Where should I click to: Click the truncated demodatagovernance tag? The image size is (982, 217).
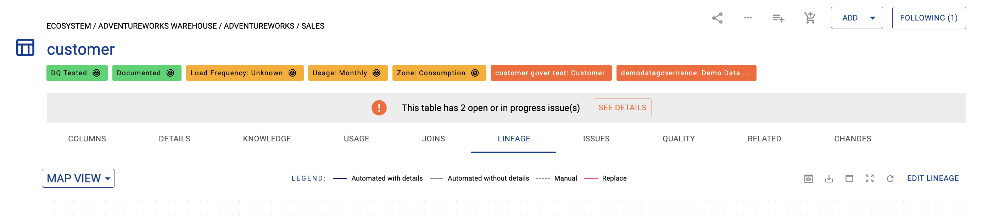[x=686, y=73]
